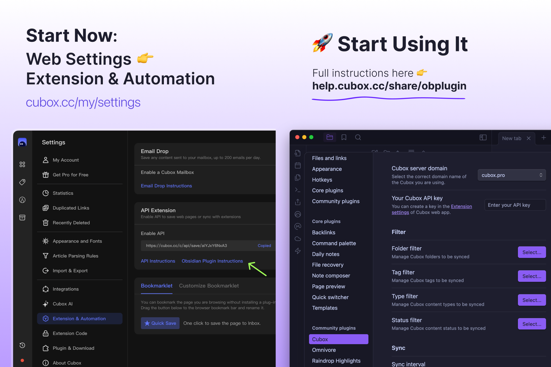Follow the Extension settings link
Image resolution: width=551 pixels, height=367 pixels.
[461, 206]
